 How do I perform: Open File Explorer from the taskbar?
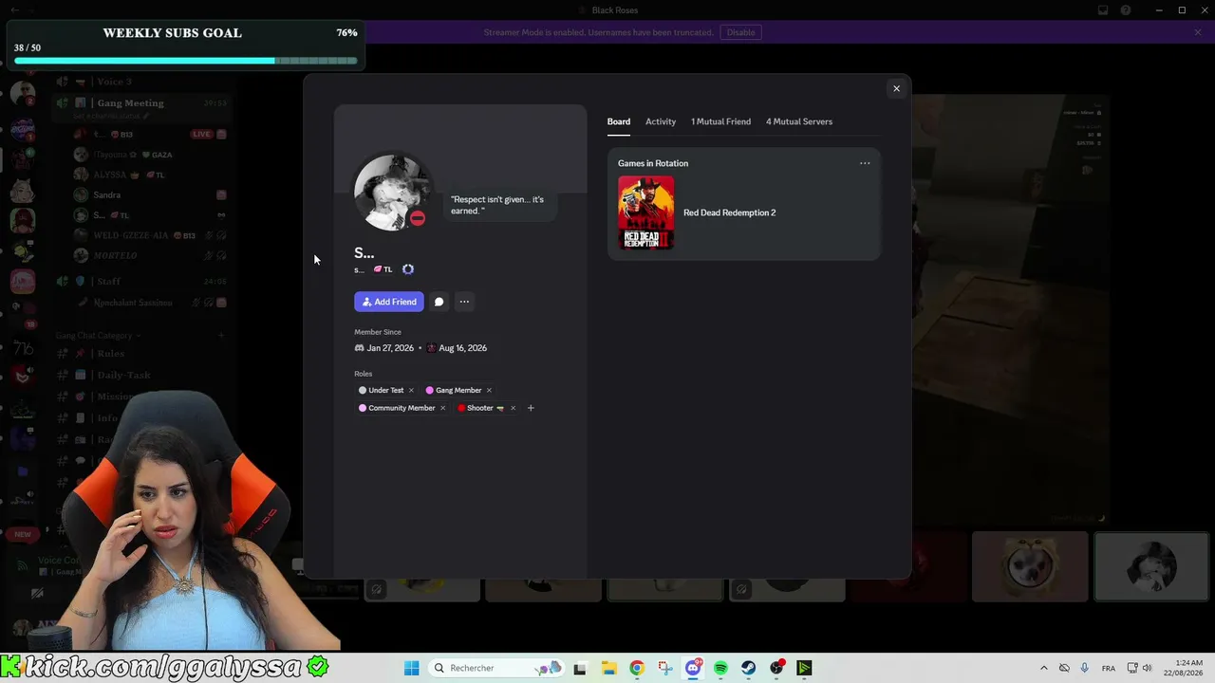[608, 668]
